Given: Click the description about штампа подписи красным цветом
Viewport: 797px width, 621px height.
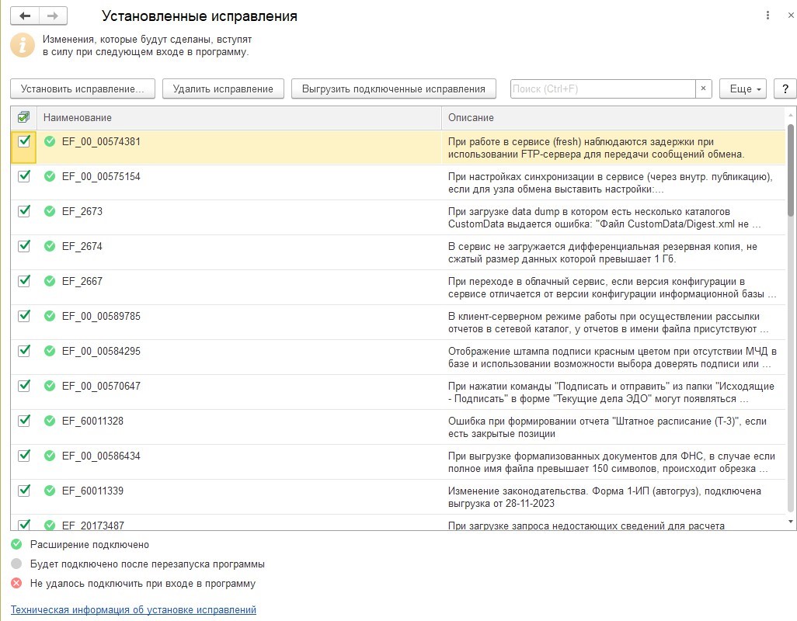Looking at the screenshot, I should [612, 358].
